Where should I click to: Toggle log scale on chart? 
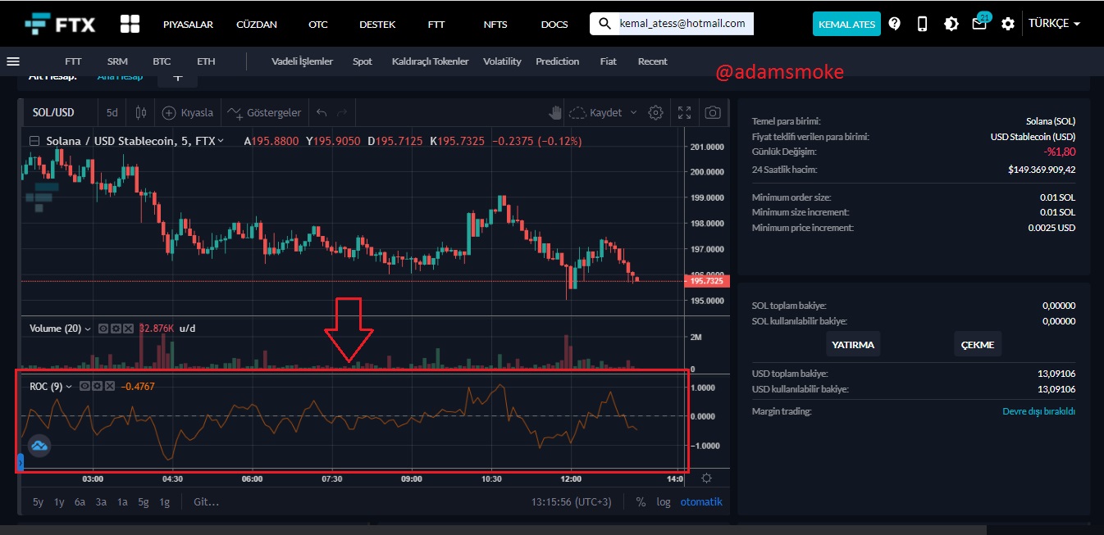pos(664,501)
